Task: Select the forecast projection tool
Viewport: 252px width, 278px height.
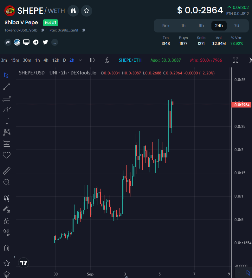Action: pyautogui.click(x=7, y=144)
